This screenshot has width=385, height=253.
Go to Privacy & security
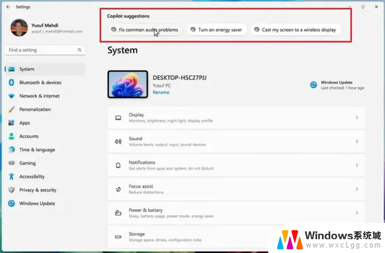point(45,190)
